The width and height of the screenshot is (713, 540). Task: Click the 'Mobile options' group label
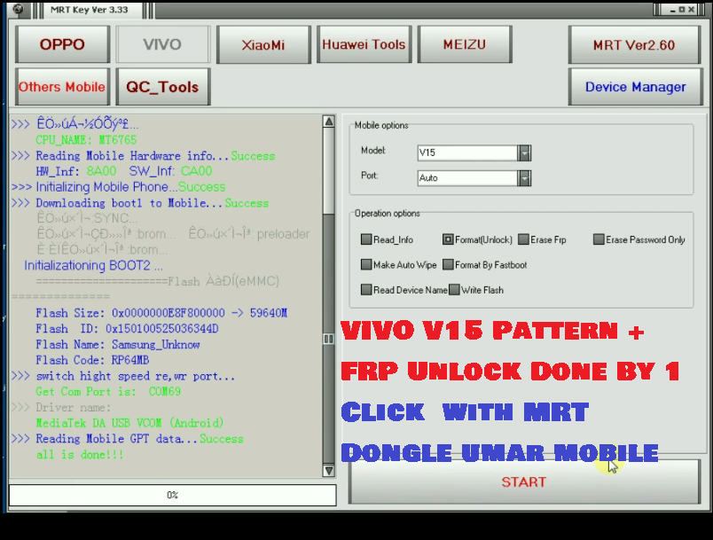pyautogui.click(x=381, y=125)
